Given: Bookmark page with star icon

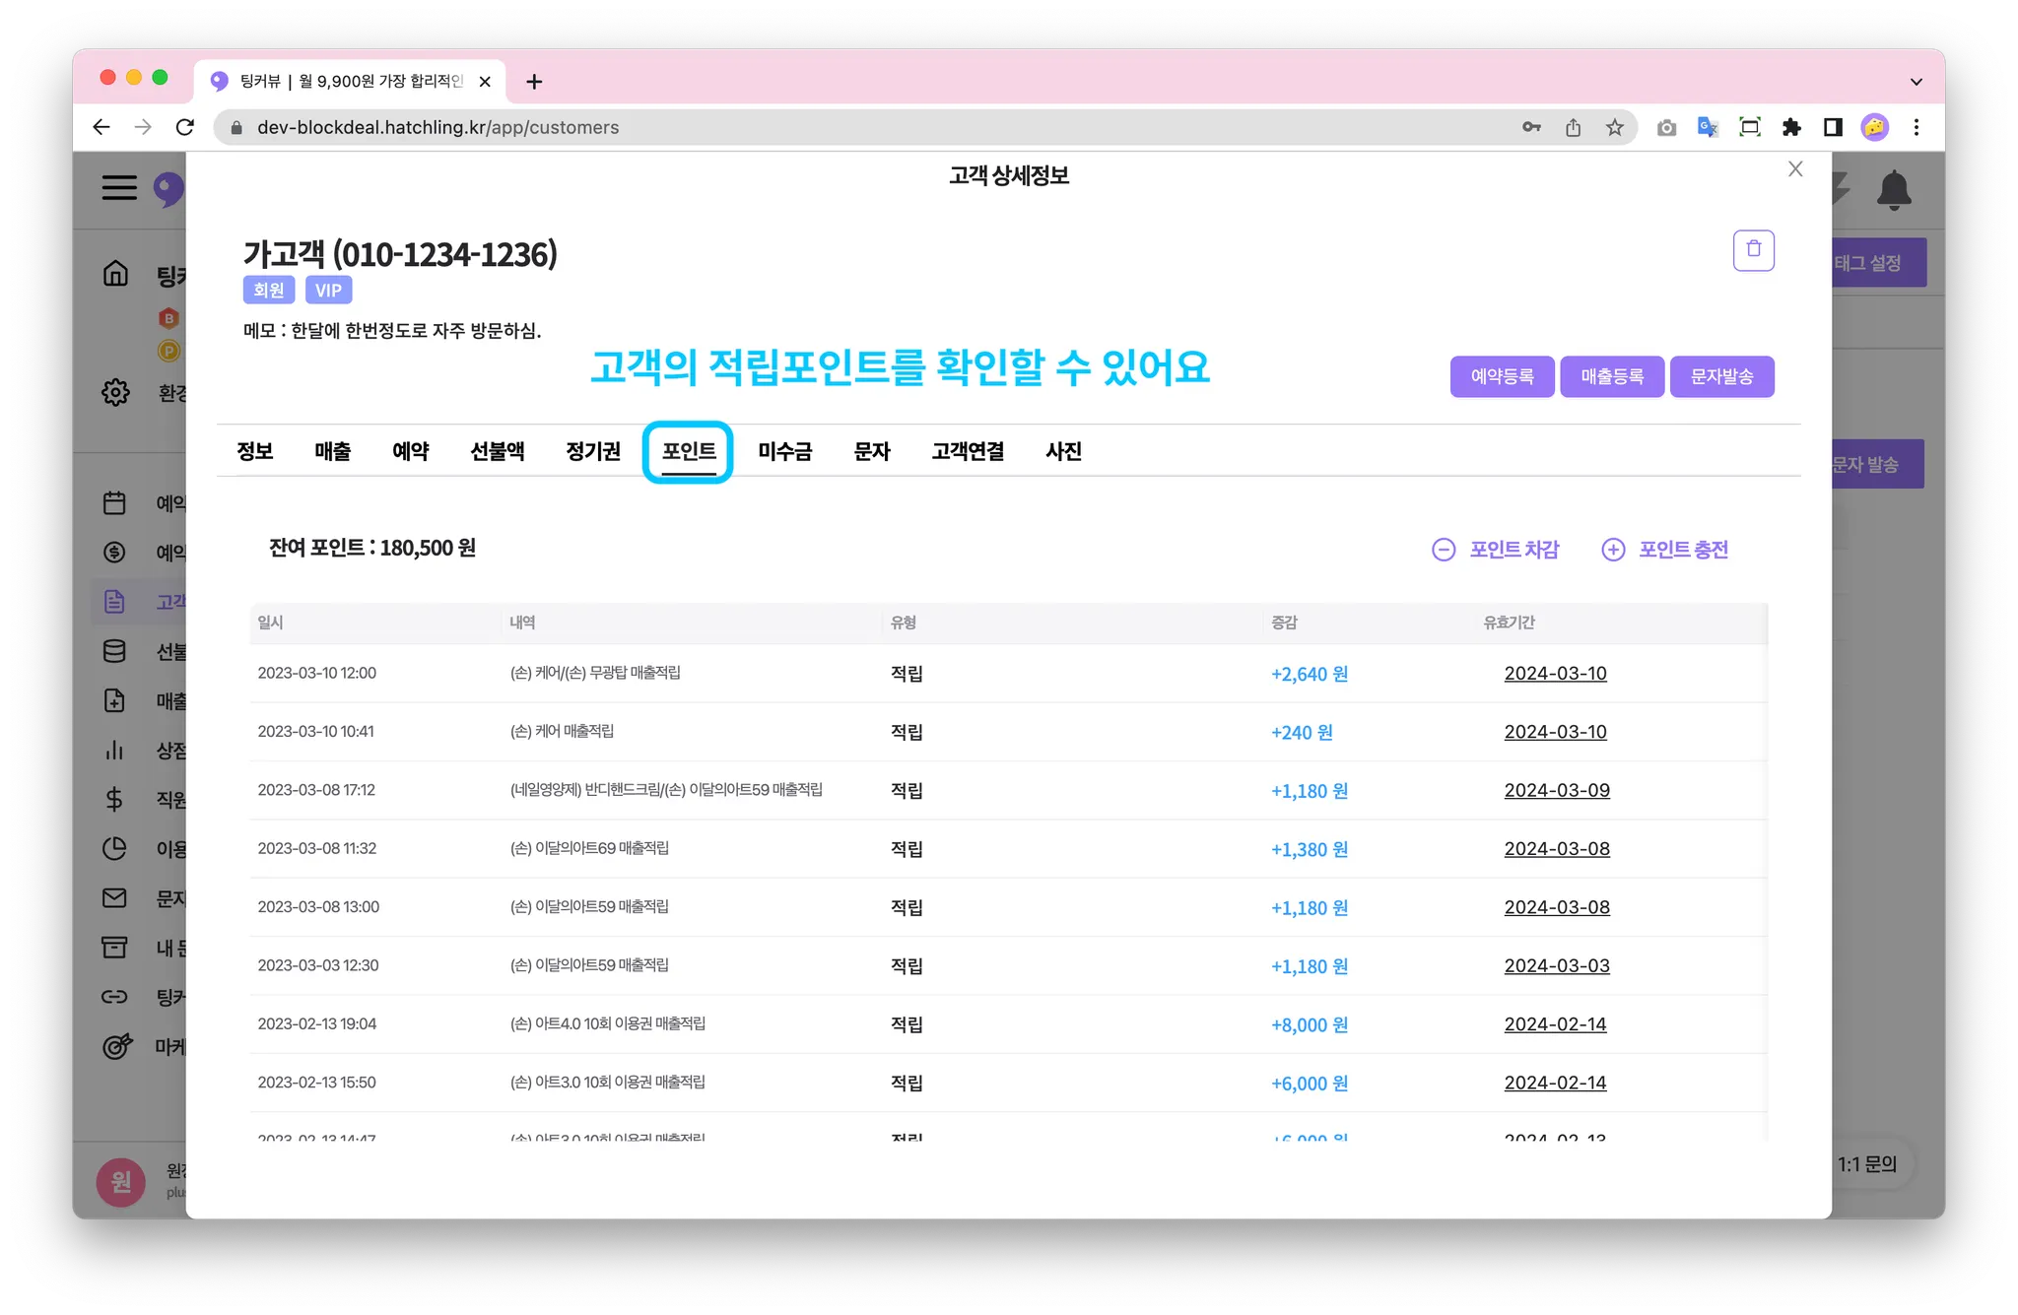Looking at the screenshot, I should [1614, 127].
